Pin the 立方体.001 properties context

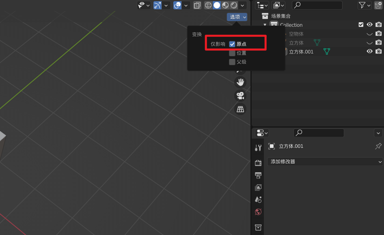click(378, 146)
